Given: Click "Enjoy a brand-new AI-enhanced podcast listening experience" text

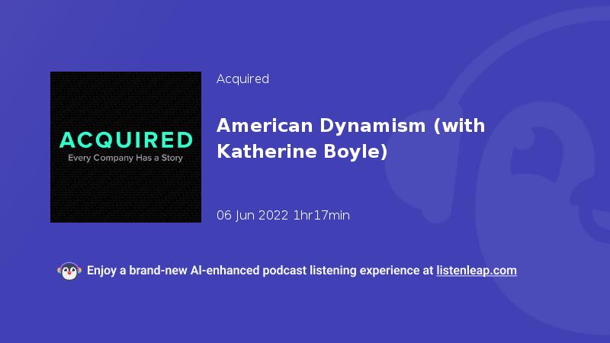Looking at the screenshot, I should tap(255, 271).
